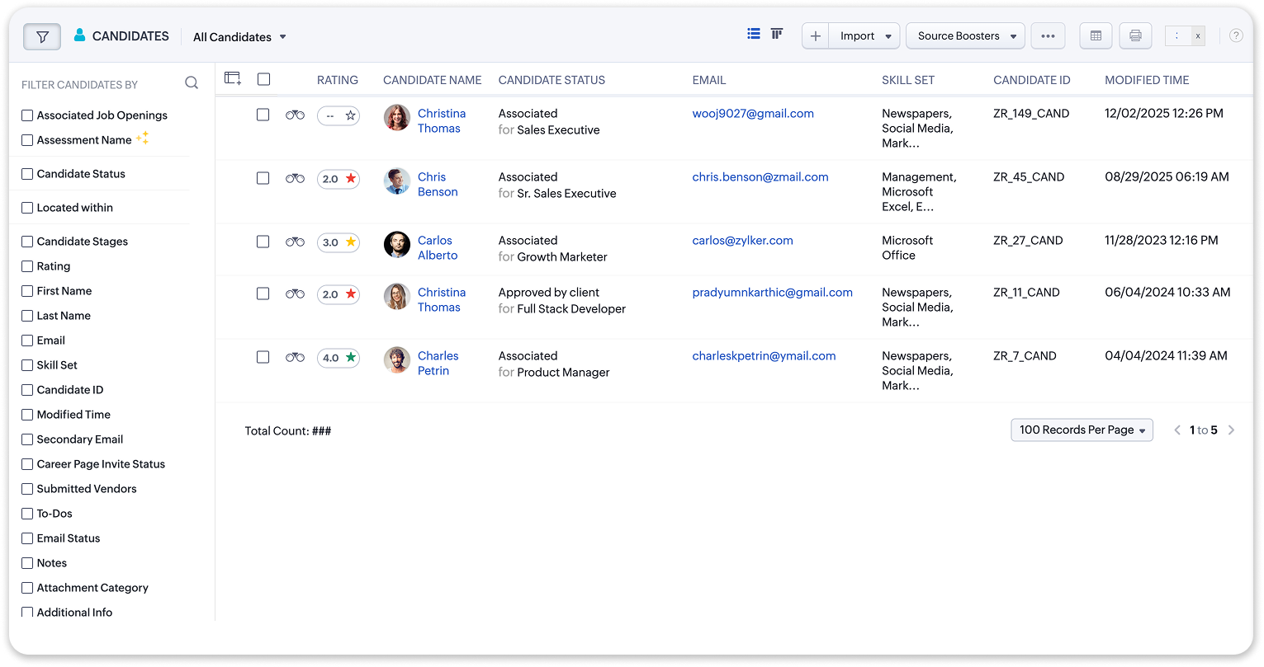Open Charles Petrin's candidate profile link
Viewport: 1264px width, 667px height.
[438, 364]
